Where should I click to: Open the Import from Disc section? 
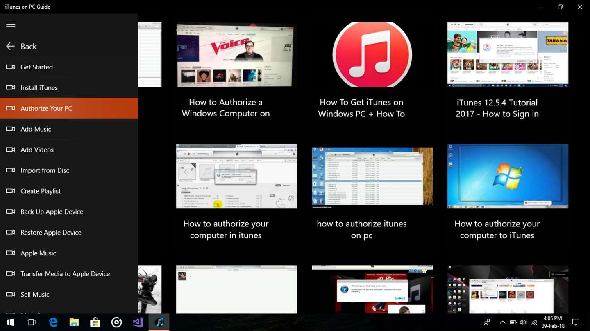point(69,170)
